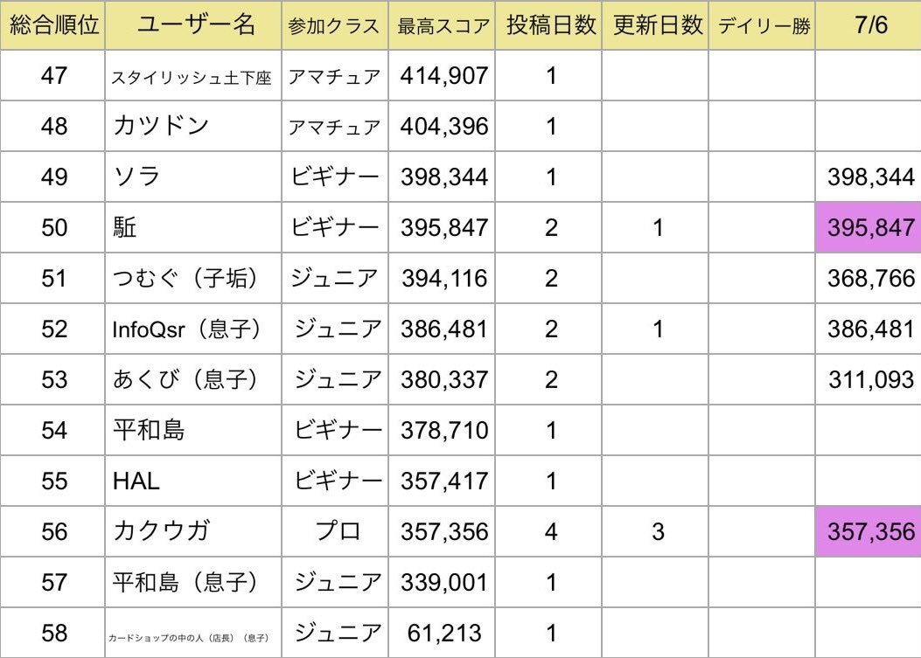Screen dimensions: 921x658
Task: Select 7/6 score 311,093 cell
Action: pyautogui.click(x=869, y=379)
